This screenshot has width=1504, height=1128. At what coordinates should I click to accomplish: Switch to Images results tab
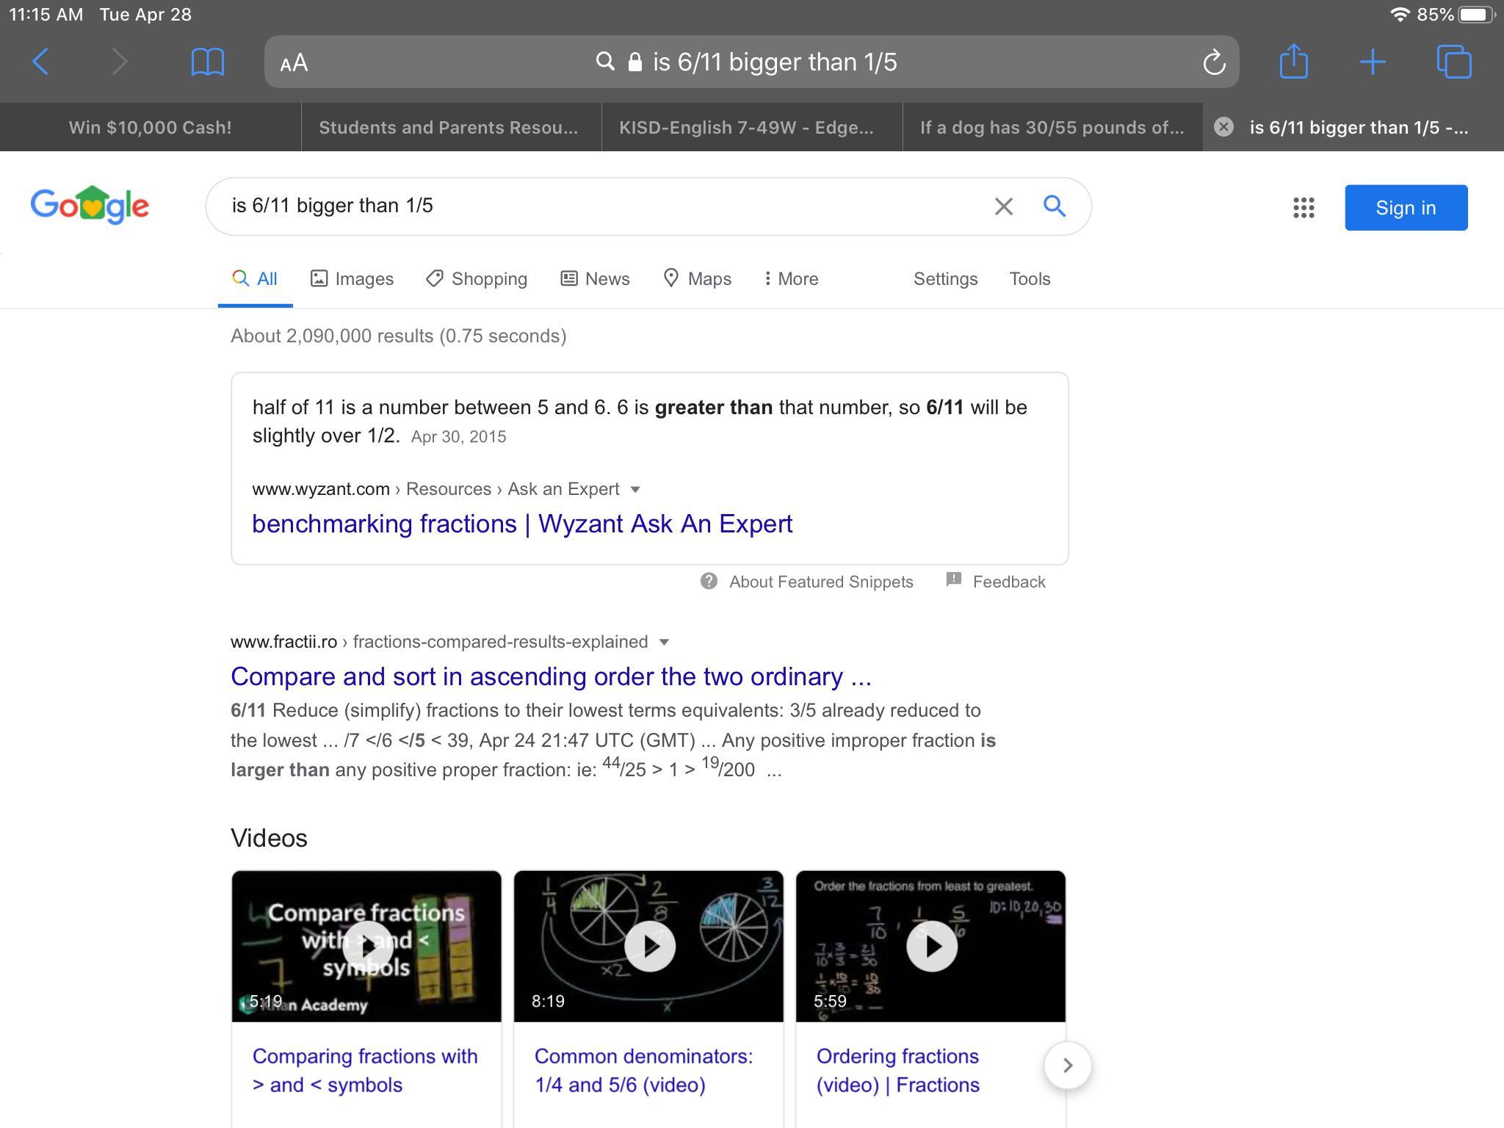[352, 279]
